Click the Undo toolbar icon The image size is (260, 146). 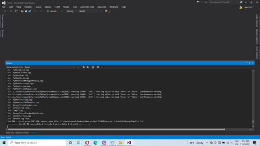[35, 11]
